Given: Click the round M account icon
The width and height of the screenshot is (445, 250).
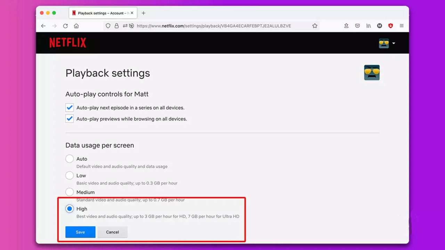Looking at the screenshot, I should [x=380, y=26].
